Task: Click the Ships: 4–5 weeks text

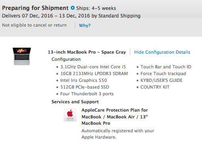Action: click(x=96, y=8)
